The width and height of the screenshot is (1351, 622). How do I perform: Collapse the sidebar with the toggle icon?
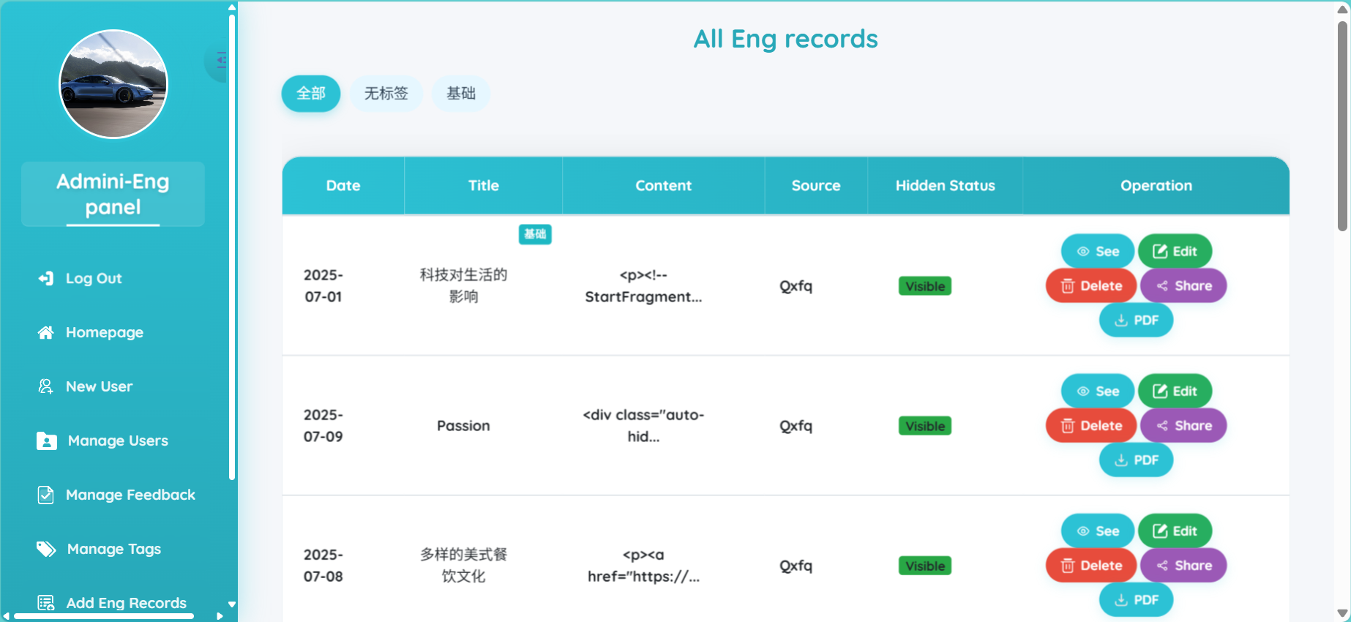pos(220,60)
